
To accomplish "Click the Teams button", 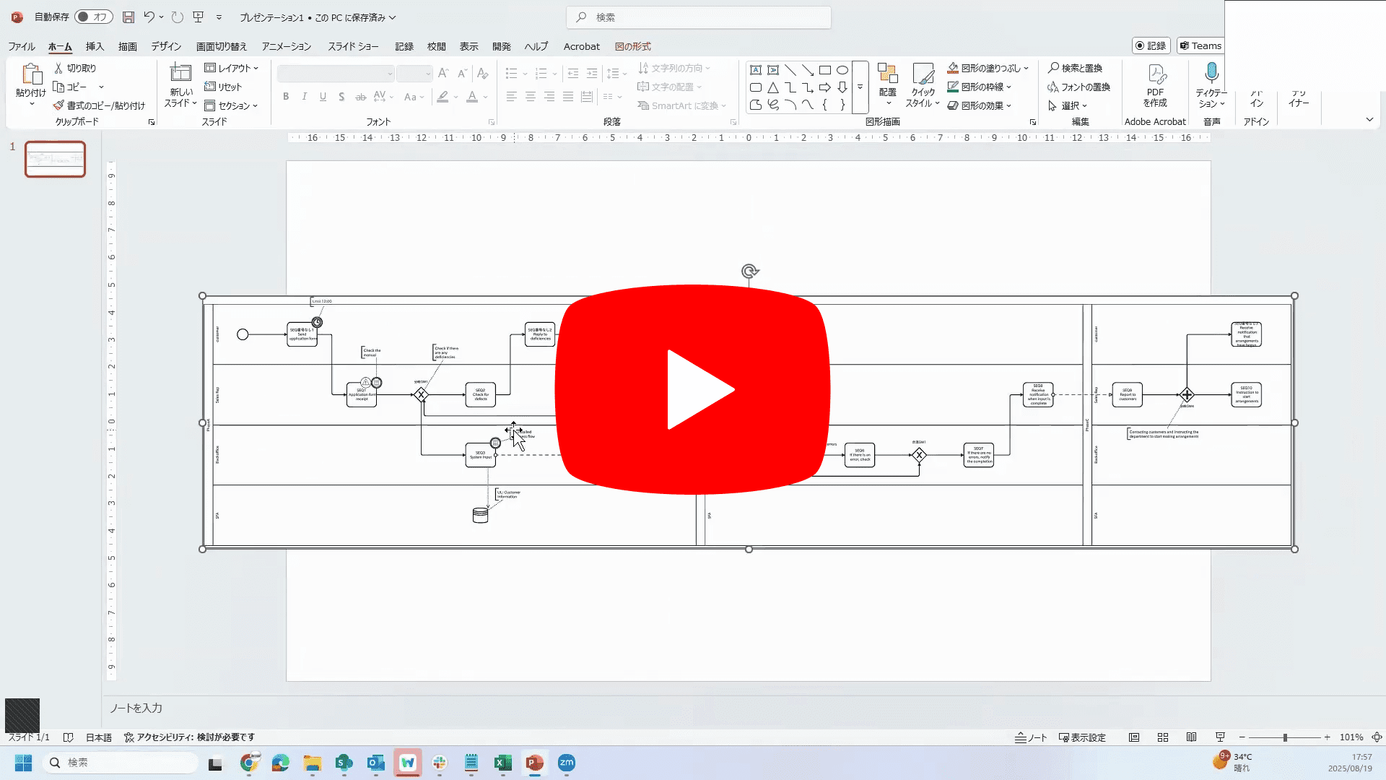I will pyautogui.click(x=1200, y=45).
